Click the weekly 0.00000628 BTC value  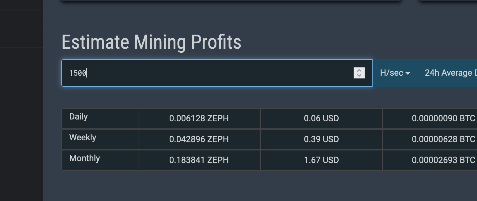click(443, 139)
